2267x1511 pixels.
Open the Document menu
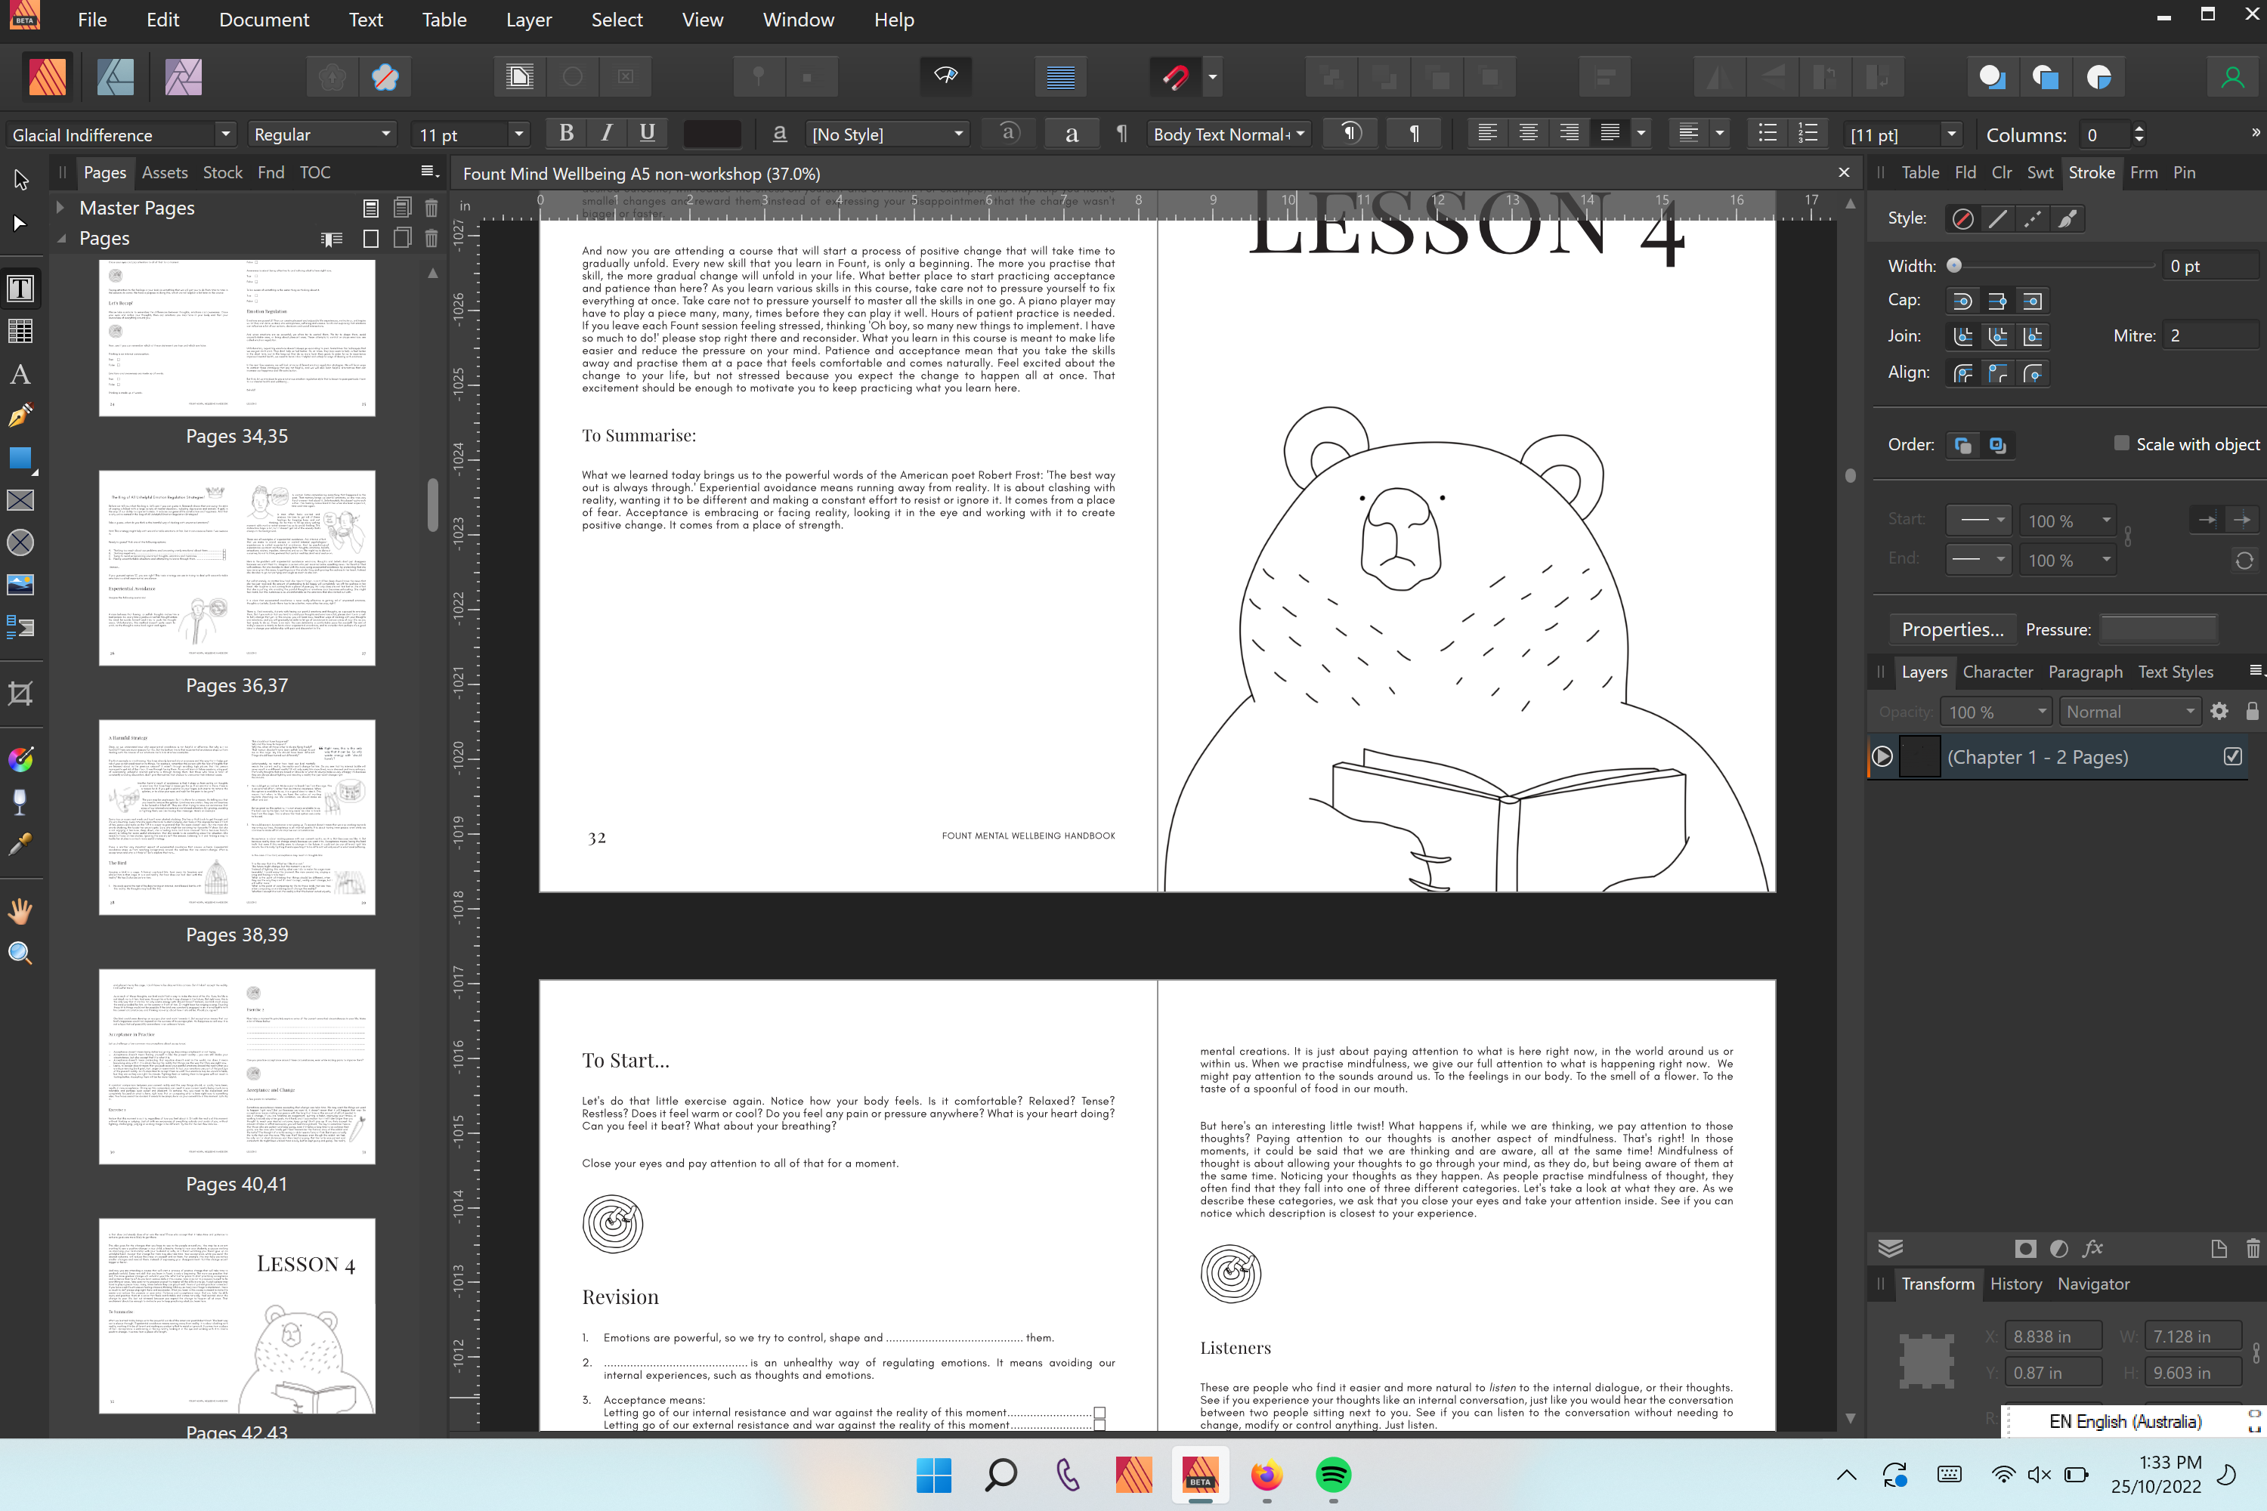264,20
